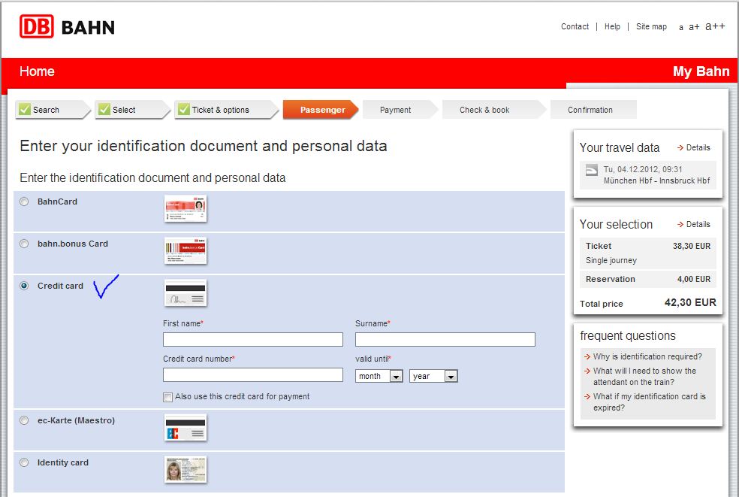739x497 pixels.
Task: Enable also use credit card for payment
Action: pos(167,397)
